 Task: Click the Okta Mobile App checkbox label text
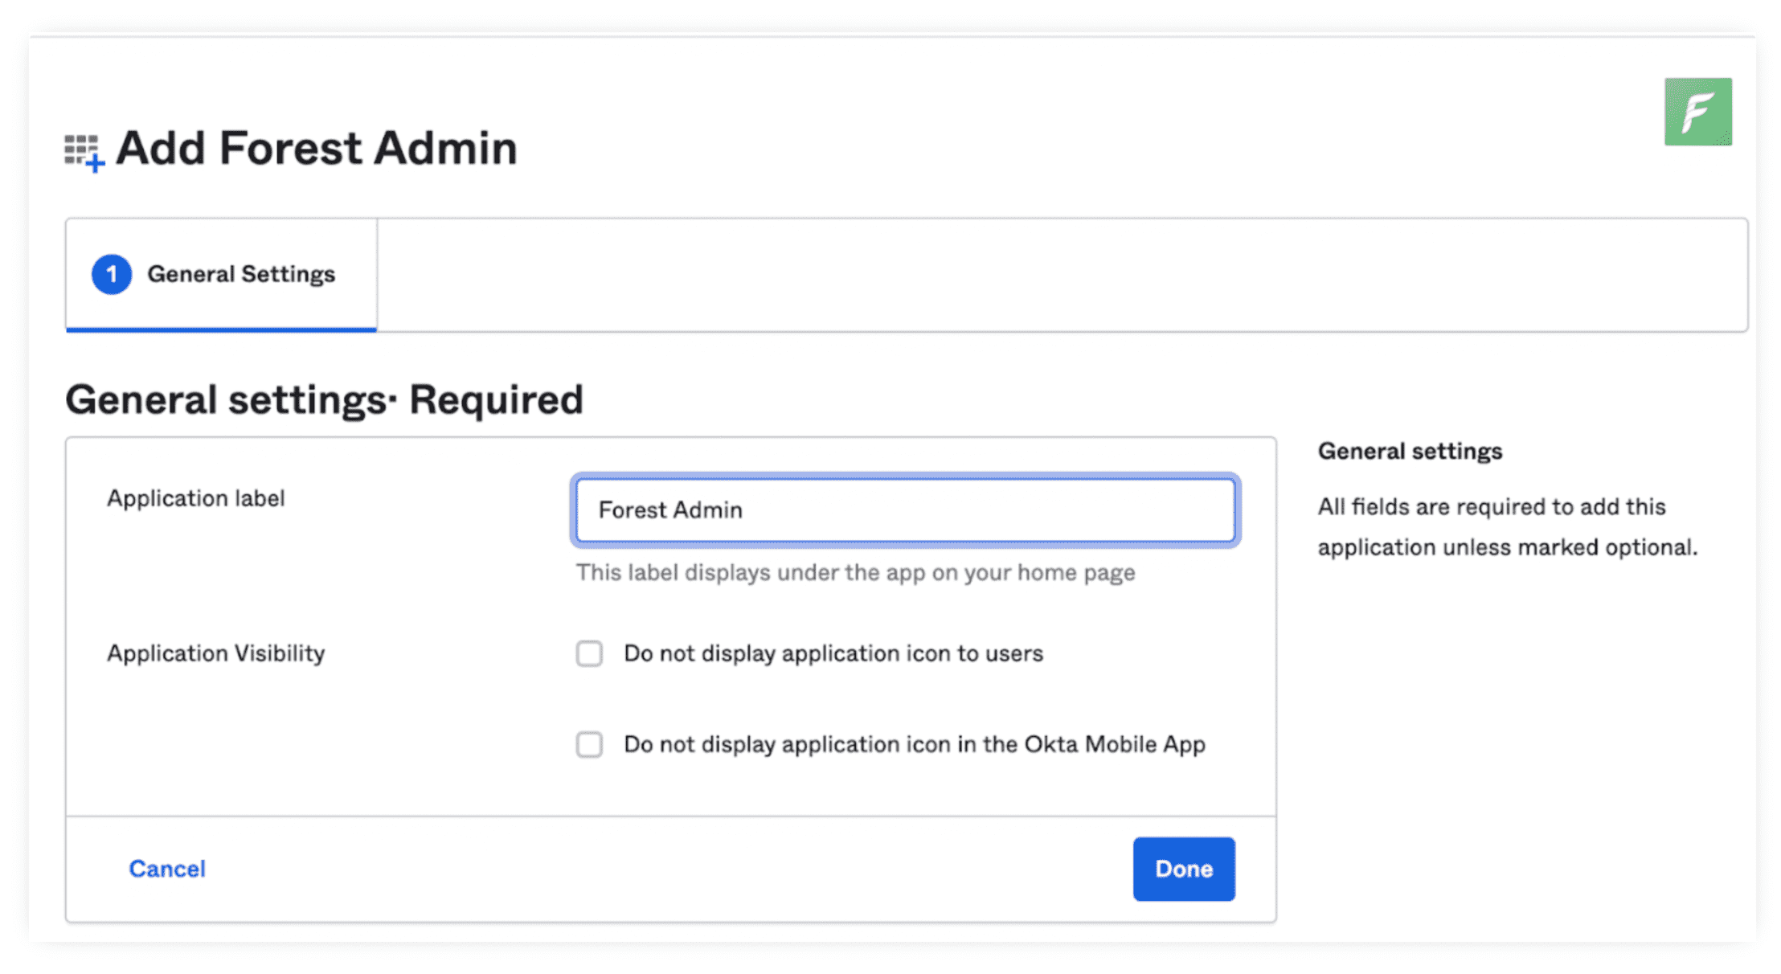click(x=914, y=744)
